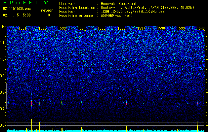This screenshot has height=132, width=208.
Task: Click the red meteor echo just after 1536
Action: coord(127,103)
